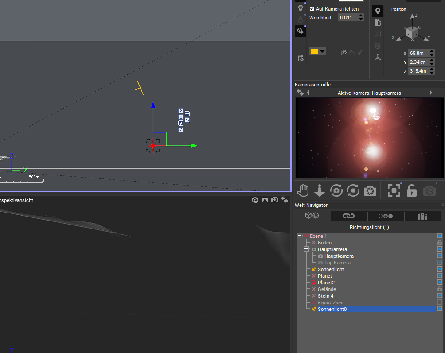Toggle visibility square for Ebene 1
The image size is (445, 353).
click(440, 236)
